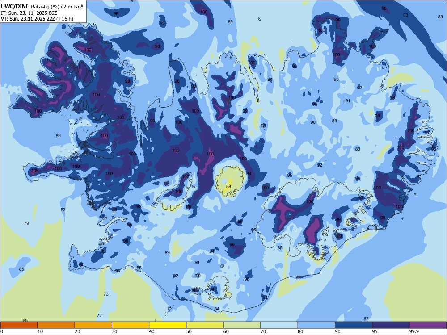Click the 87 humidity value on the map

click(x=366, y=319)
